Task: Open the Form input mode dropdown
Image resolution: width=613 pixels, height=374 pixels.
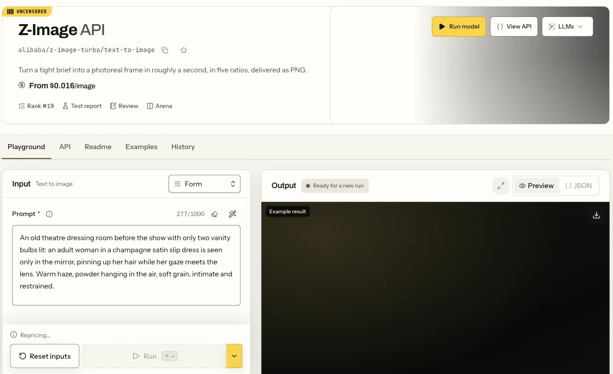Action: click(x=204, y=184)
